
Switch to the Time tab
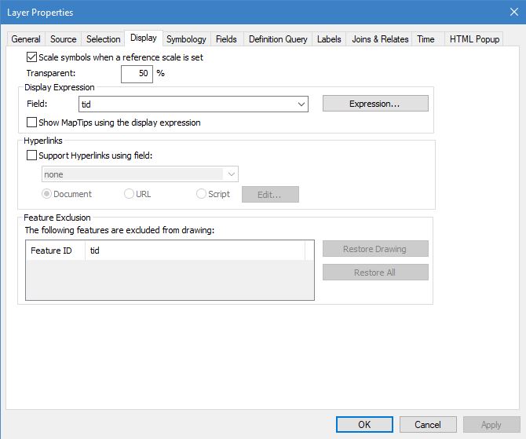pos(426,39)
